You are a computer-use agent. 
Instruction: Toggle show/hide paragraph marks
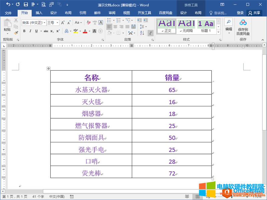coord(150,33)
